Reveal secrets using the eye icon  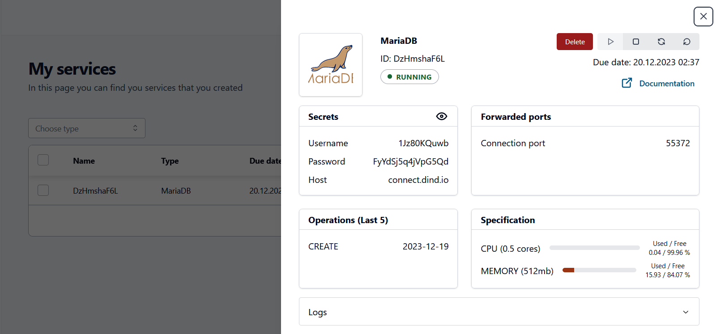pyautogui.click(x=441, y=116)
